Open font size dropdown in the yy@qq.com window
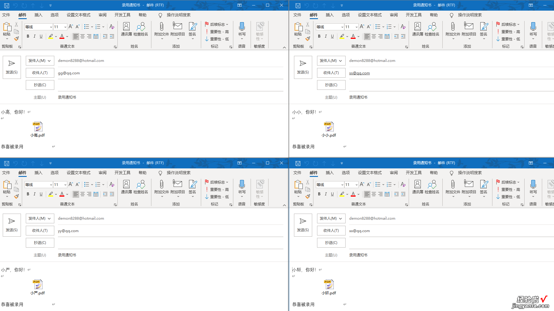 (x=65, y=185)
